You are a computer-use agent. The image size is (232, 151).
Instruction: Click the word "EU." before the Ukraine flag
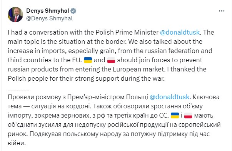pos(77,60)
